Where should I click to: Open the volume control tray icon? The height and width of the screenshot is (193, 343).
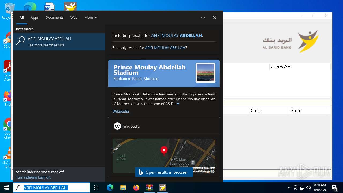point(308,188)
